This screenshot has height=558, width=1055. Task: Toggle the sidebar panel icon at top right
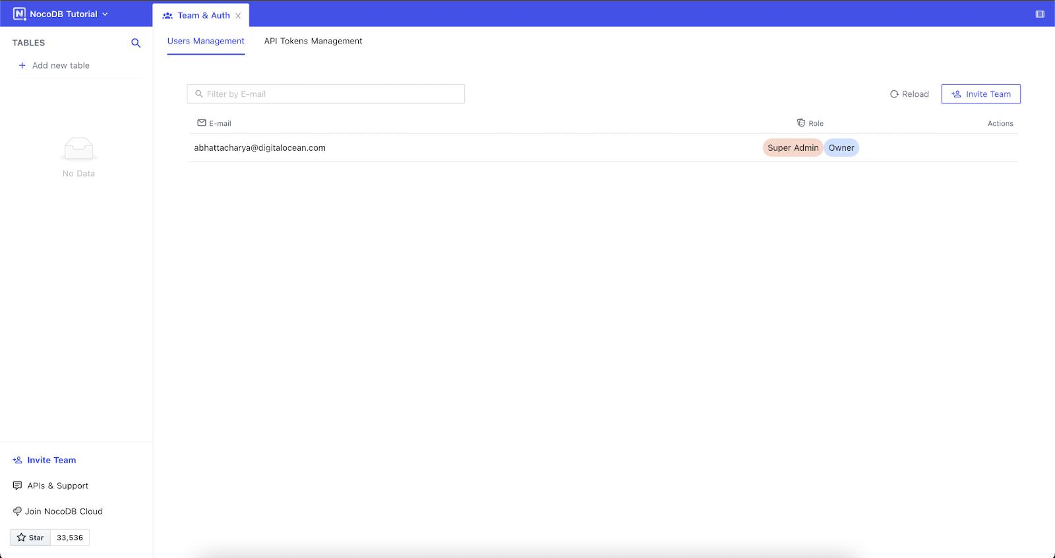1040,14
